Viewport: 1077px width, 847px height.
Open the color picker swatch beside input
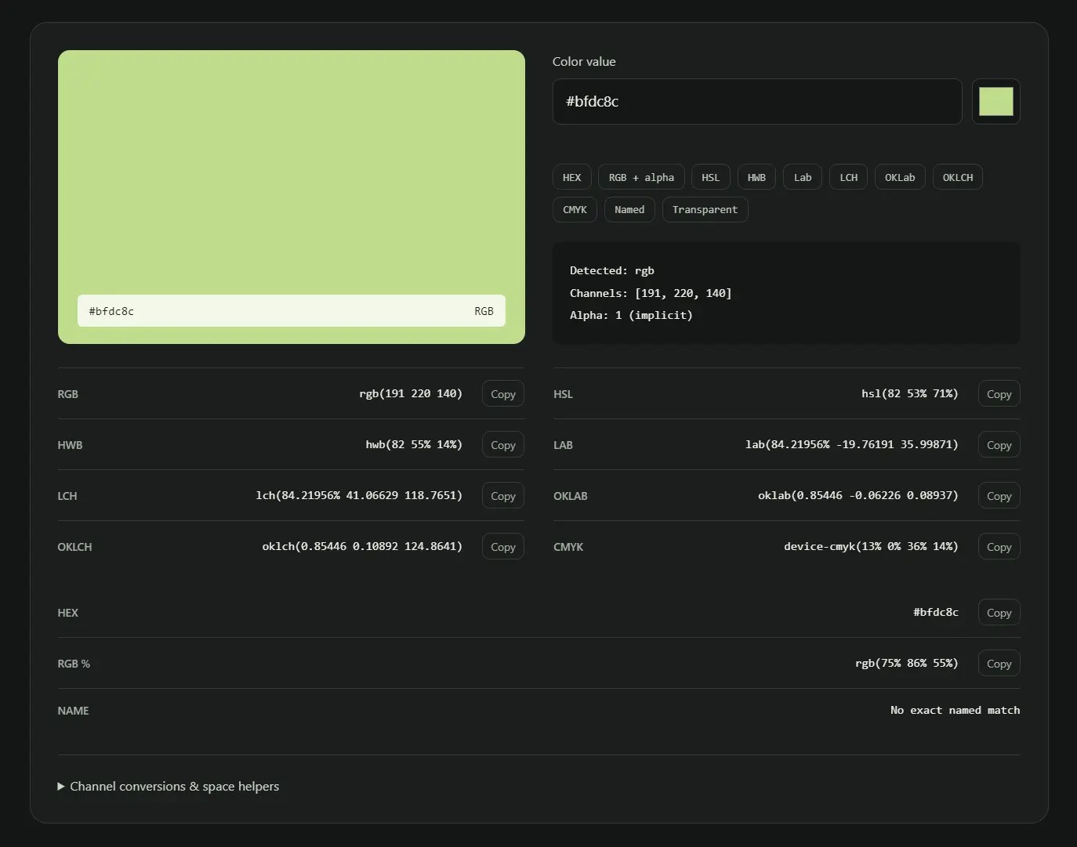pos(996,101)
